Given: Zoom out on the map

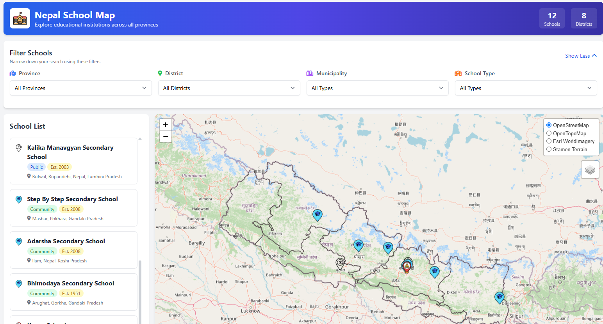Looking at the screenshot, I should tap(166, 136).
